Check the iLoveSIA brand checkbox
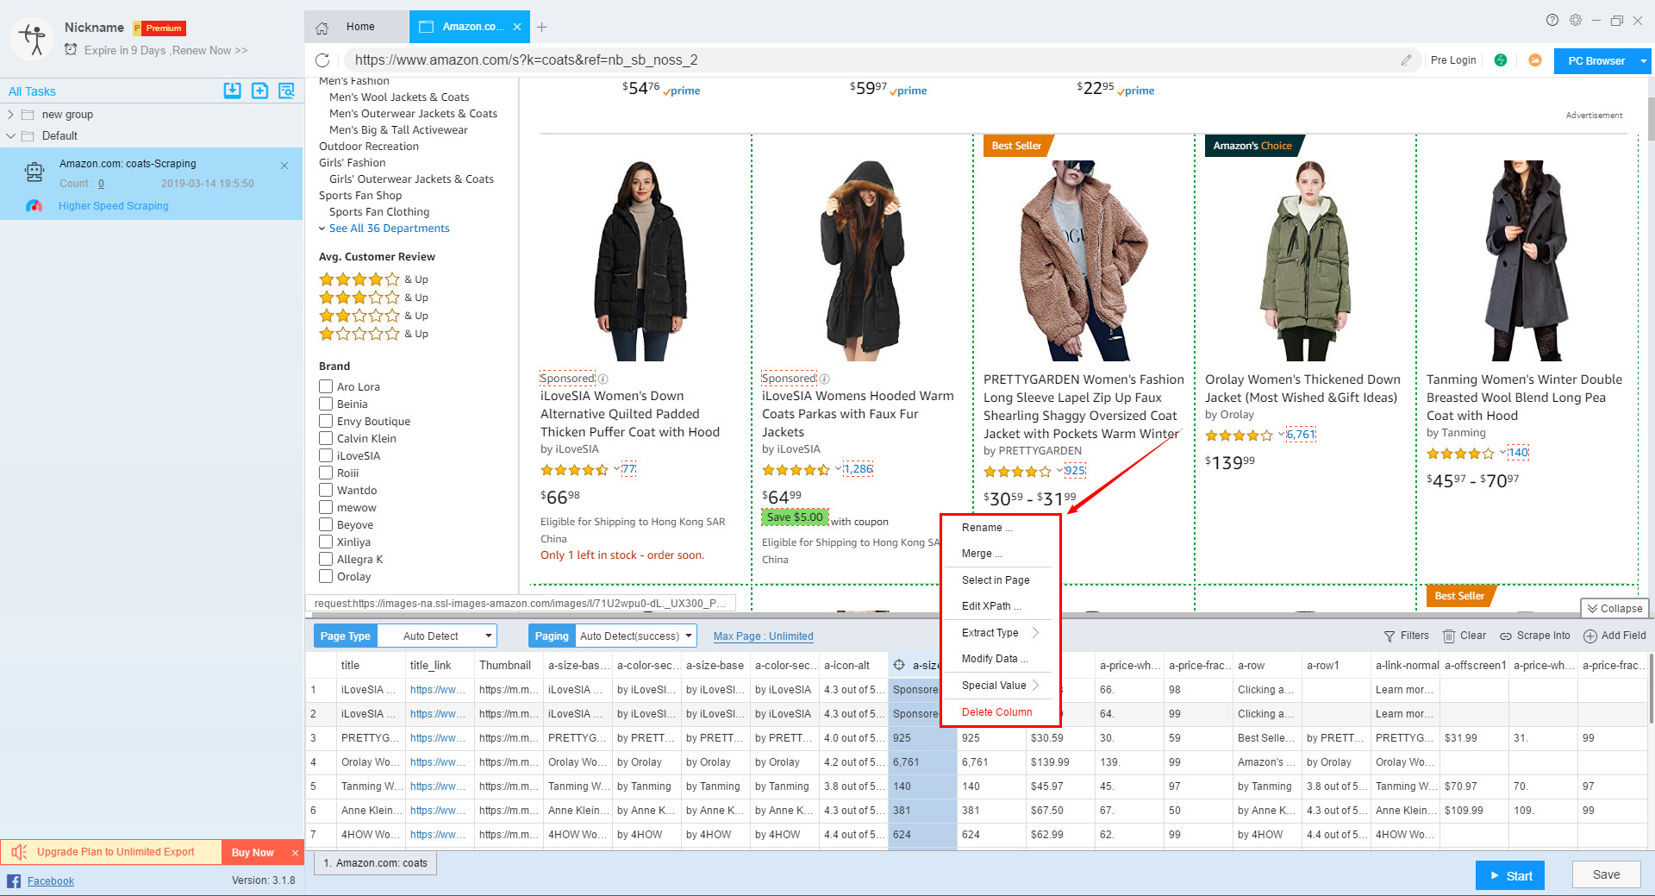 click(326, 455)
